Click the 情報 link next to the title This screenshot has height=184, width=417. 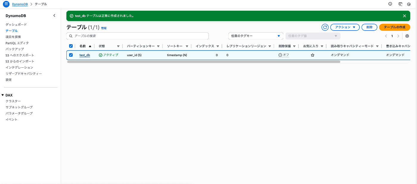tap(104, 28)
